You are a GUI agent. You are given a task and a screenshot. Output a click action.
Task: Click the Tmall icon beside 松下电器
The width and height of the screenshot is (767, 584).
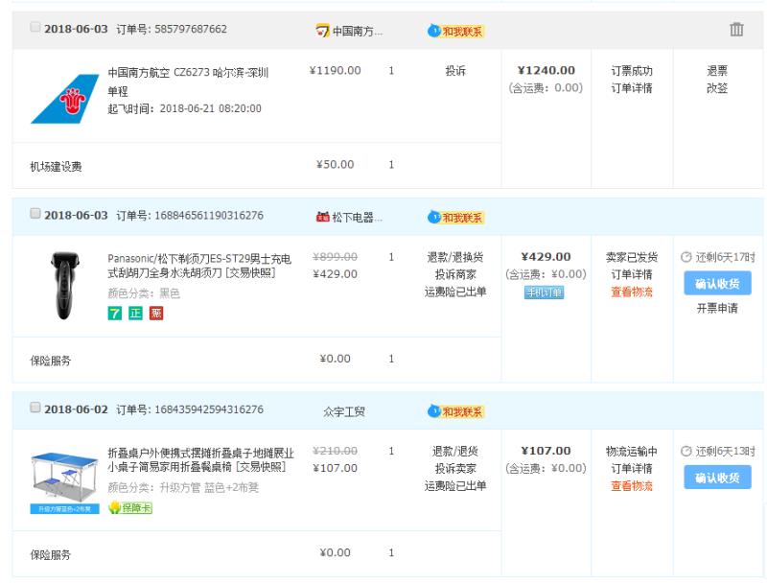(x=323, y=217)
